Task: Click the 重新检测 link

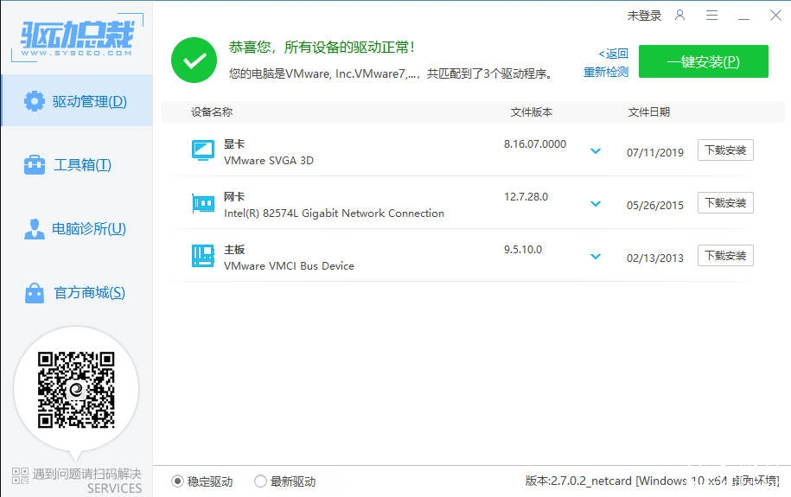Action: (606, 72)
